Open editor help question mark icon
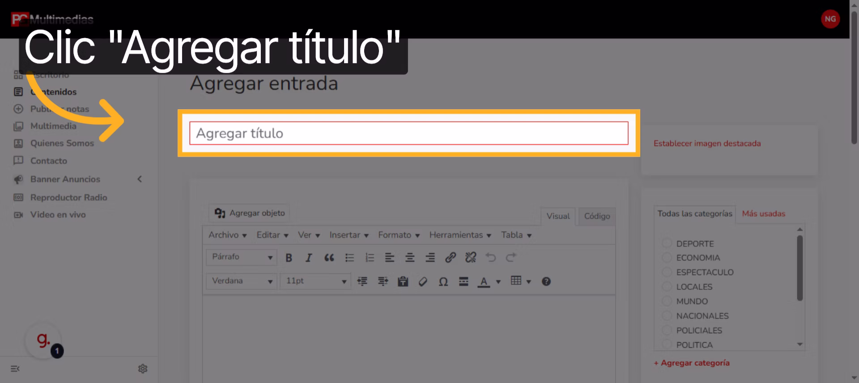Image resolution: width=859 pixels, height=383 pixels. click(x=546, y=281)
